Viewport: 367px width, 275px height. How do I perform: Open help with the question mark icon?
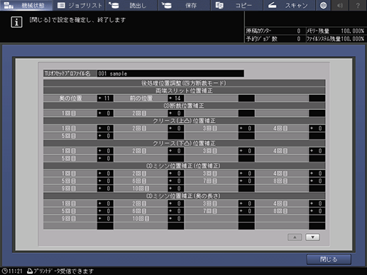(x=358, y=5)
